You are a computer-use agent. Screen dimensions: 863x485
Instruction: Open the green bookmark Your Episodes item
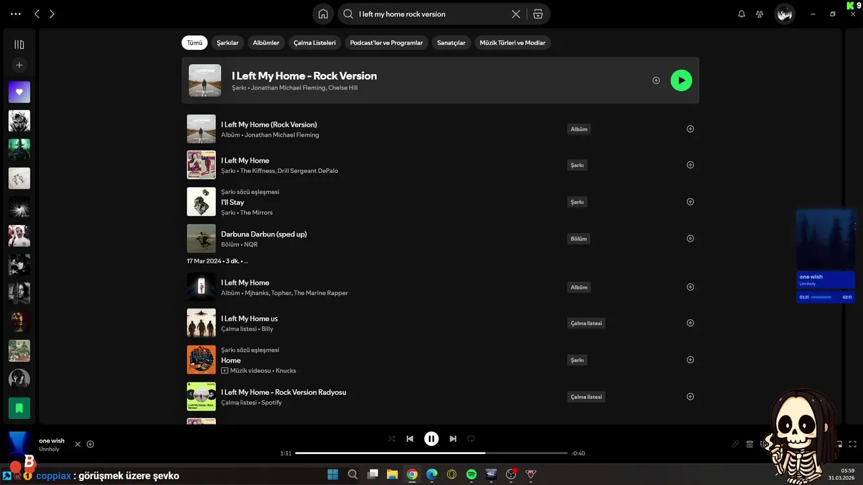19,408
